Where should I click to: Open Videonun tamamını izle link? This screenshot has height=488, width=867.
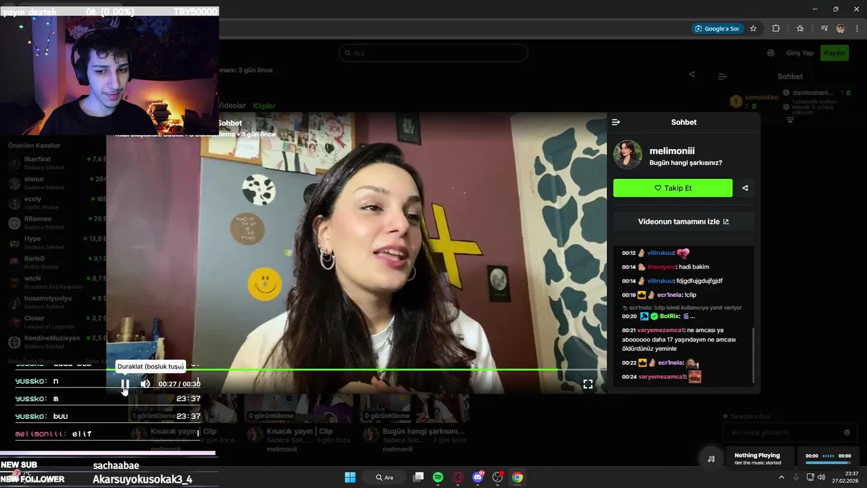pyautogui.click(x=683, y=222)
